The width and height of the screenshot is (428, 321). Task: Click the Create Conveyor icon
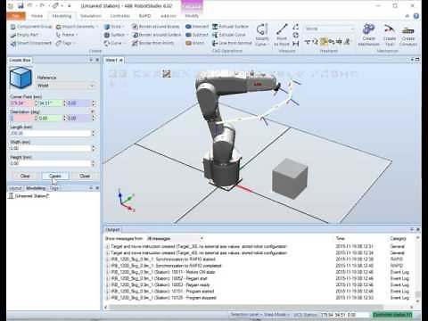pos(407,35)
